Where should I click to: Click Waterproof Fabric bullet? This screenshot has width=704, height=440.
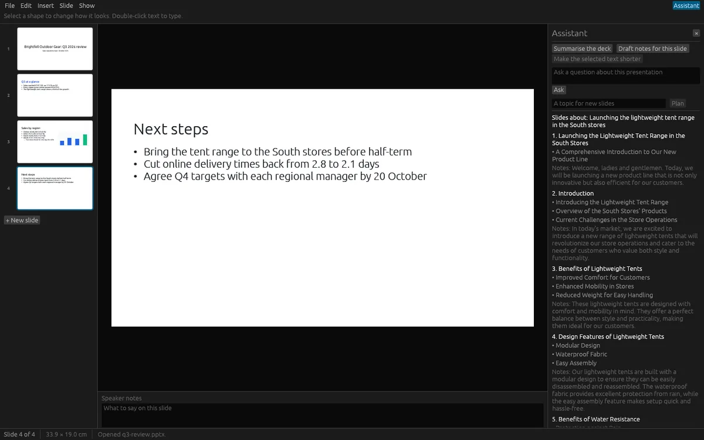point(580,354)
